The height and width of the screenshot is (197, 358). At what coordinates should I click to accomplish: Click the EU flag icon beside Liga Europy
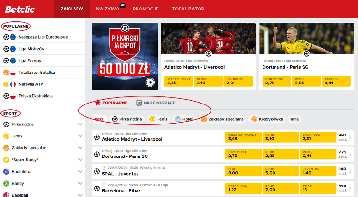click(13, 61)
